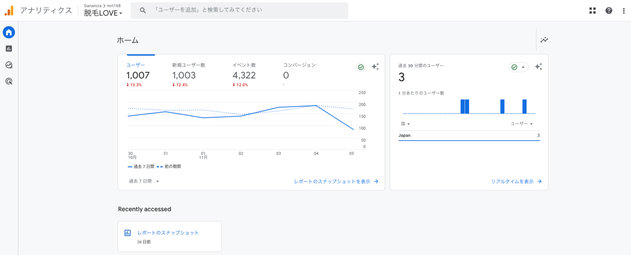Open the Google apps grid icon
This screenshot has width=631, height=255.
point(592,11)
